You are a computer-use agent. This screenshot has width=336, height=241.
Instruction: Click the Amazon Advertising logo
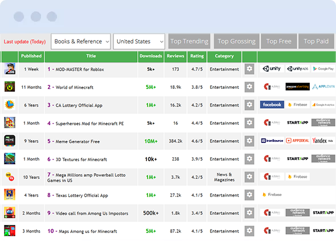297,87
